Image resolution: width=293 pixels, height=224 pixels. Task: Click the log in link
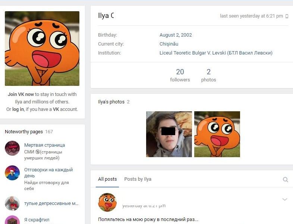tap(18, 109)
